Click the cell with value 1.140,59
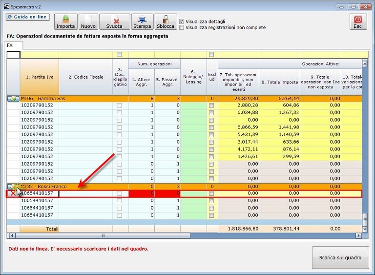The height and width of the screenshot is (275, 375). [280, 135]
